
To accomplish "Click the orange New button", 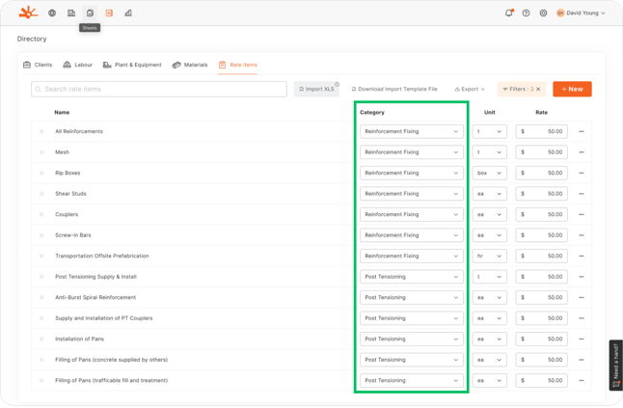I will tap(572, 89).
